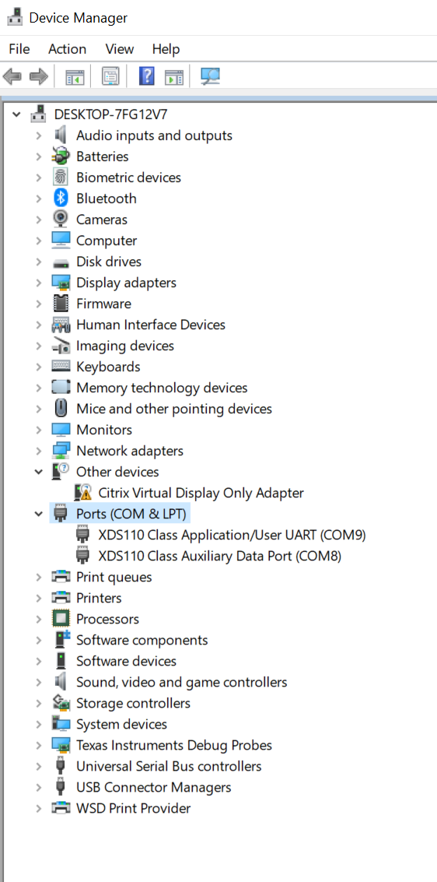Click the COM9 port plug icon
This screenshot has height=882, width=437.
point(82,535)
